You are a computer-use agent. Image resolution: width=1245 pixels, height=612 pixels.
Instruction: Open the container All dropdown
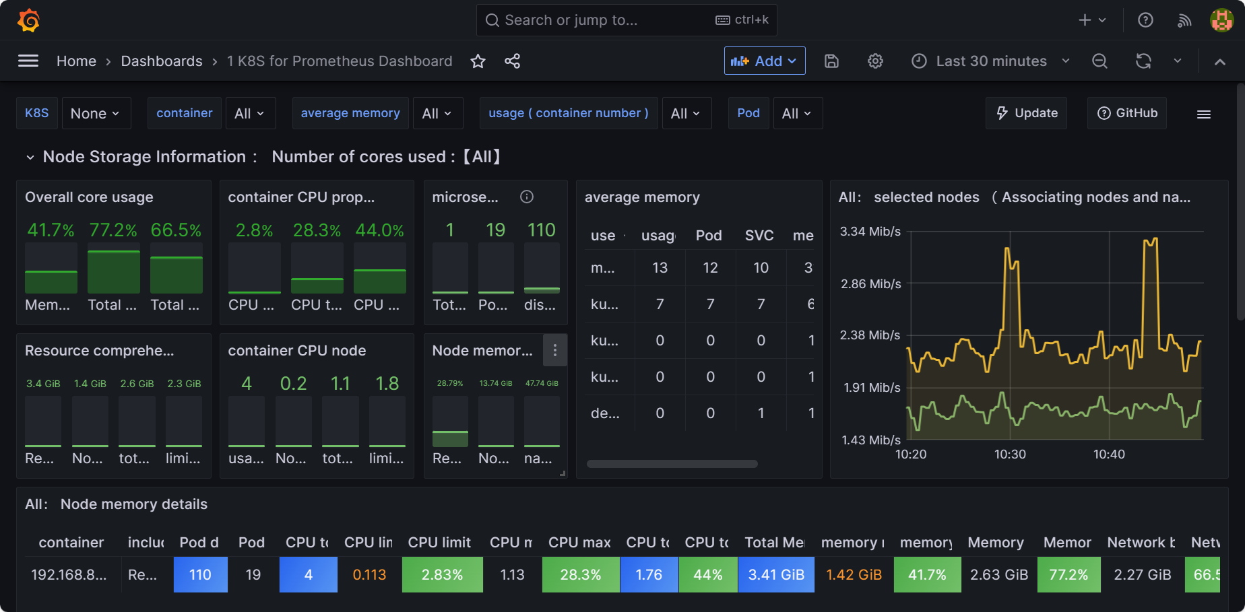click(250, 113)
